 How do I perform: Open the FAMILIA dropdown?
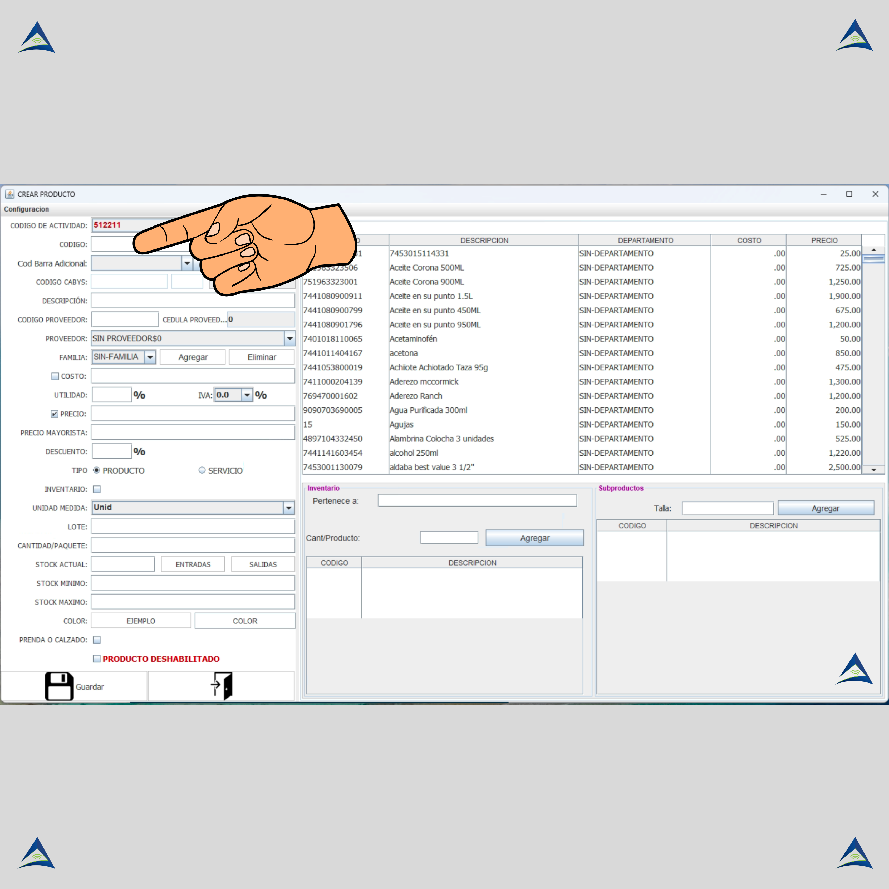tap(150, 357)
